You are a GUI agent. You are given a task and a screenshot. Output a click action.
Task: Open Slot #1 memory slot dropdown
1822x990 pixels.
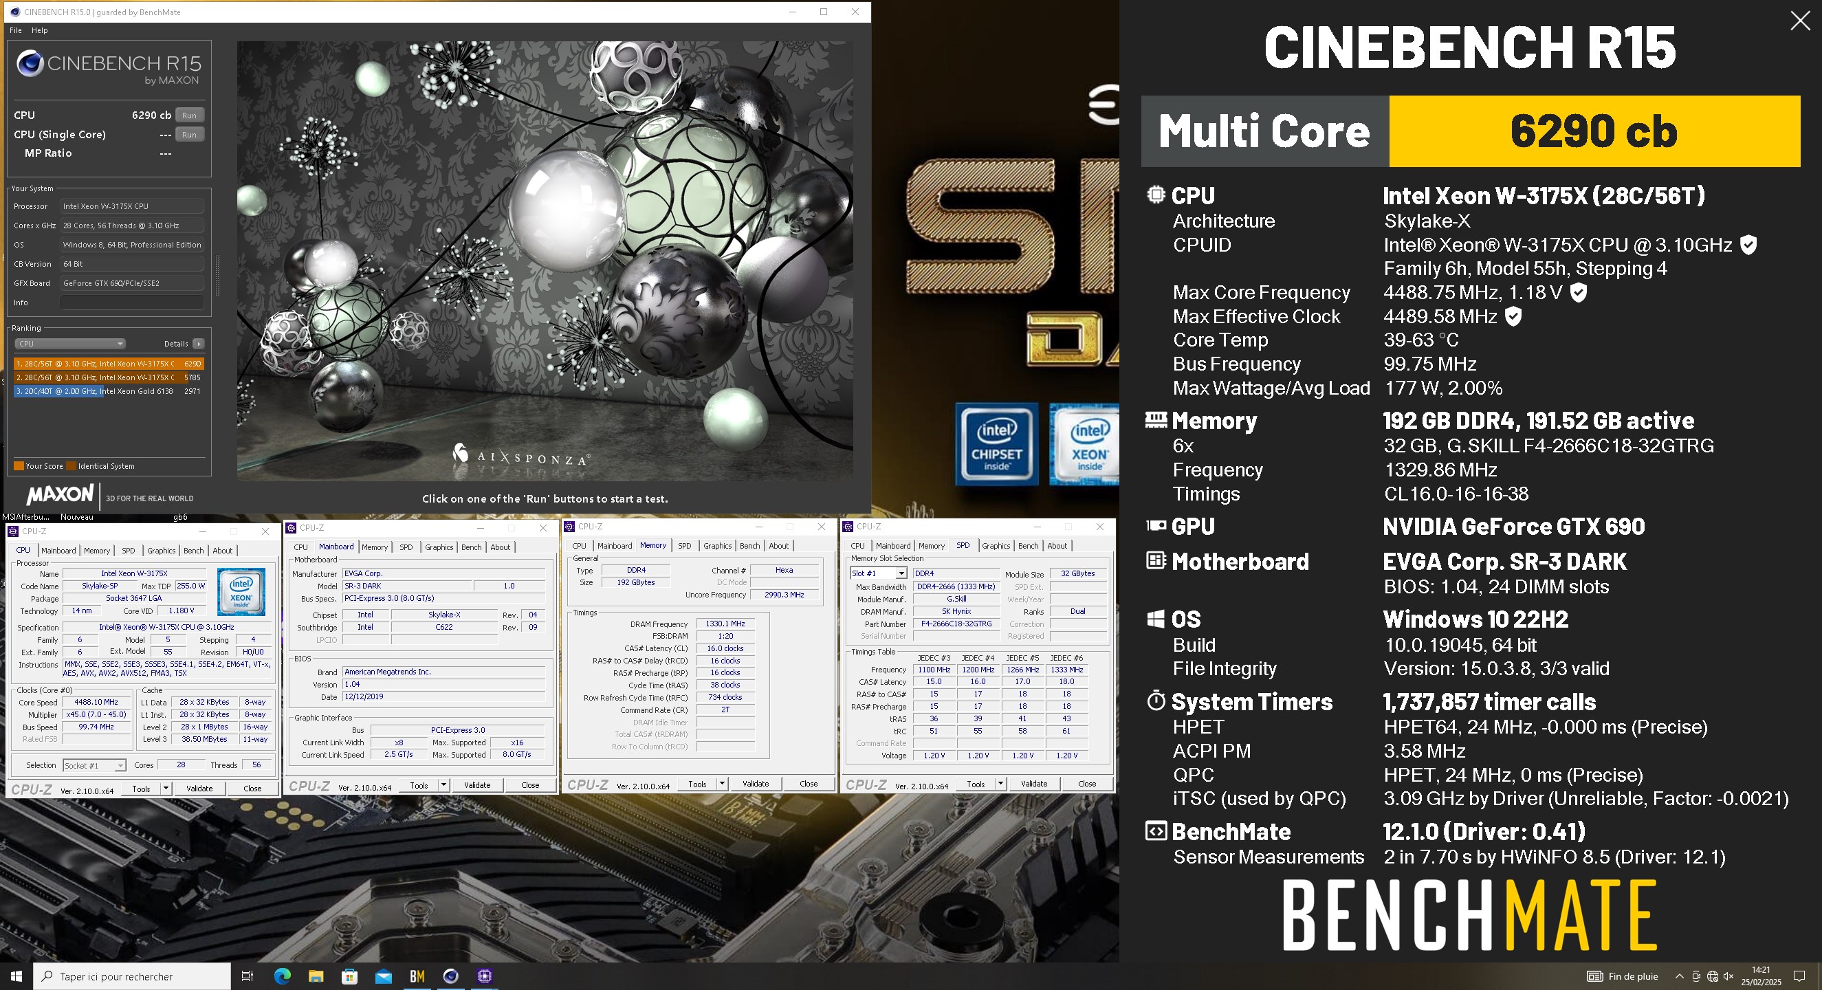click(x=878, y=573)
